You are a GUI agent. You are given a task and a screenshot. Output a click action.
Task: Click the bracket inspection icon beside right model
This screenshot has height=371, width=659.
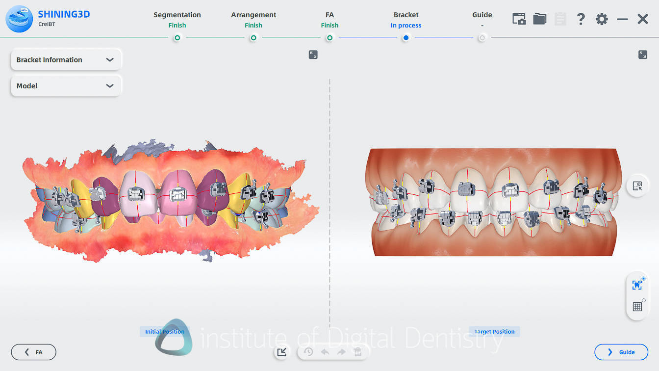coord(637,185)
